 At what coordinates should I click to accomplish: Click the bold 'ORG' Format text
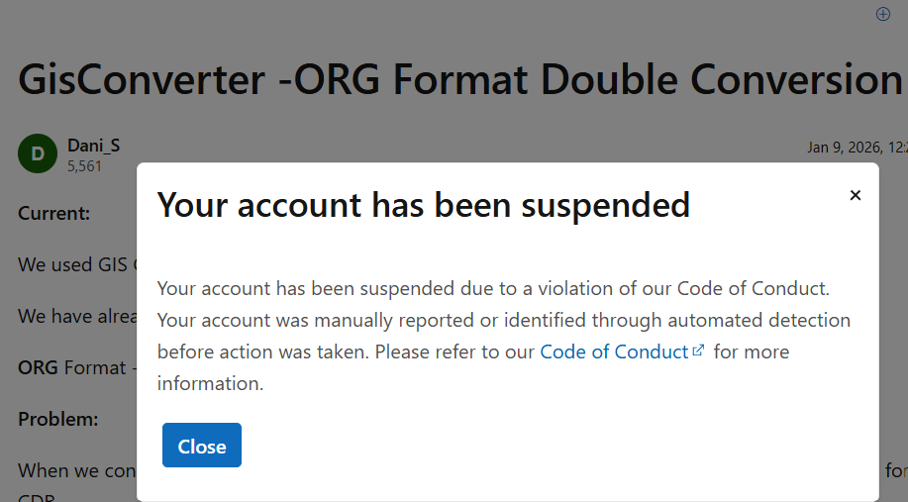point(39,367)
